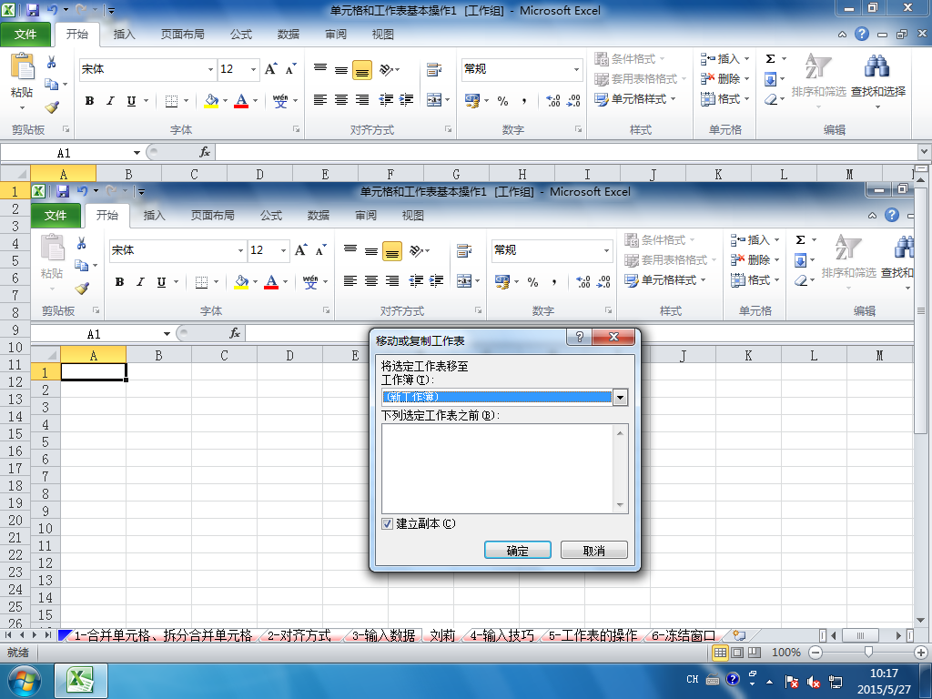932x699 pixels.
Task: Open font size dropdown in outer ribbon
Action: click(x=253, y=69)
